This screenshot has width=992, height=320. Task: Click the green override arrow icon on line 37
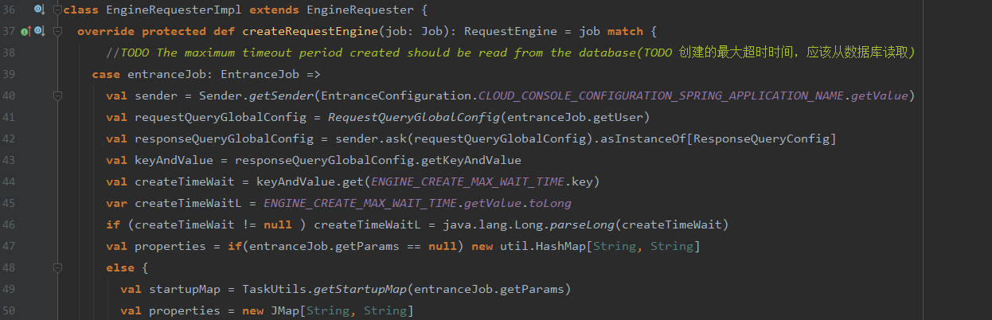pos(25,32)
